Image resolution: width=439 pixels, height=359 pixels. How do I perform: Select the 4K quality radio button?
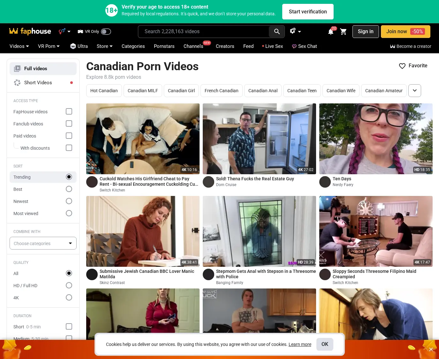coord(69,297)
